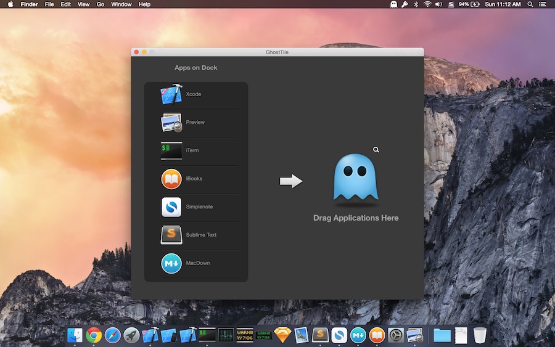Open the Wi-Fi status menu
This screenshot has width=555, height=347.
pos(427,4)
